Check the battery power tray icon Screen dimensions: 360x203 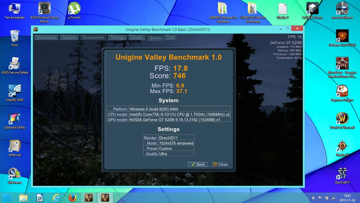coord(327,198)
